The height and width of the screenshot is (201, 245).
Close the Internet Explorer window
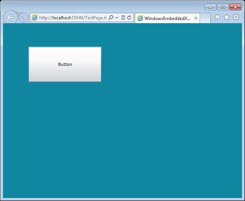click(235, 7)
